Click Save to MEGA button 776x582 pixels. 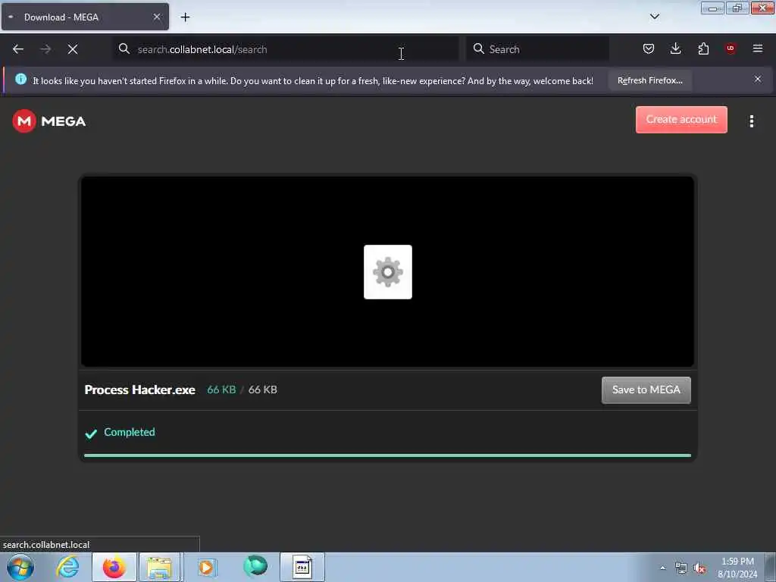click(646, 390)
